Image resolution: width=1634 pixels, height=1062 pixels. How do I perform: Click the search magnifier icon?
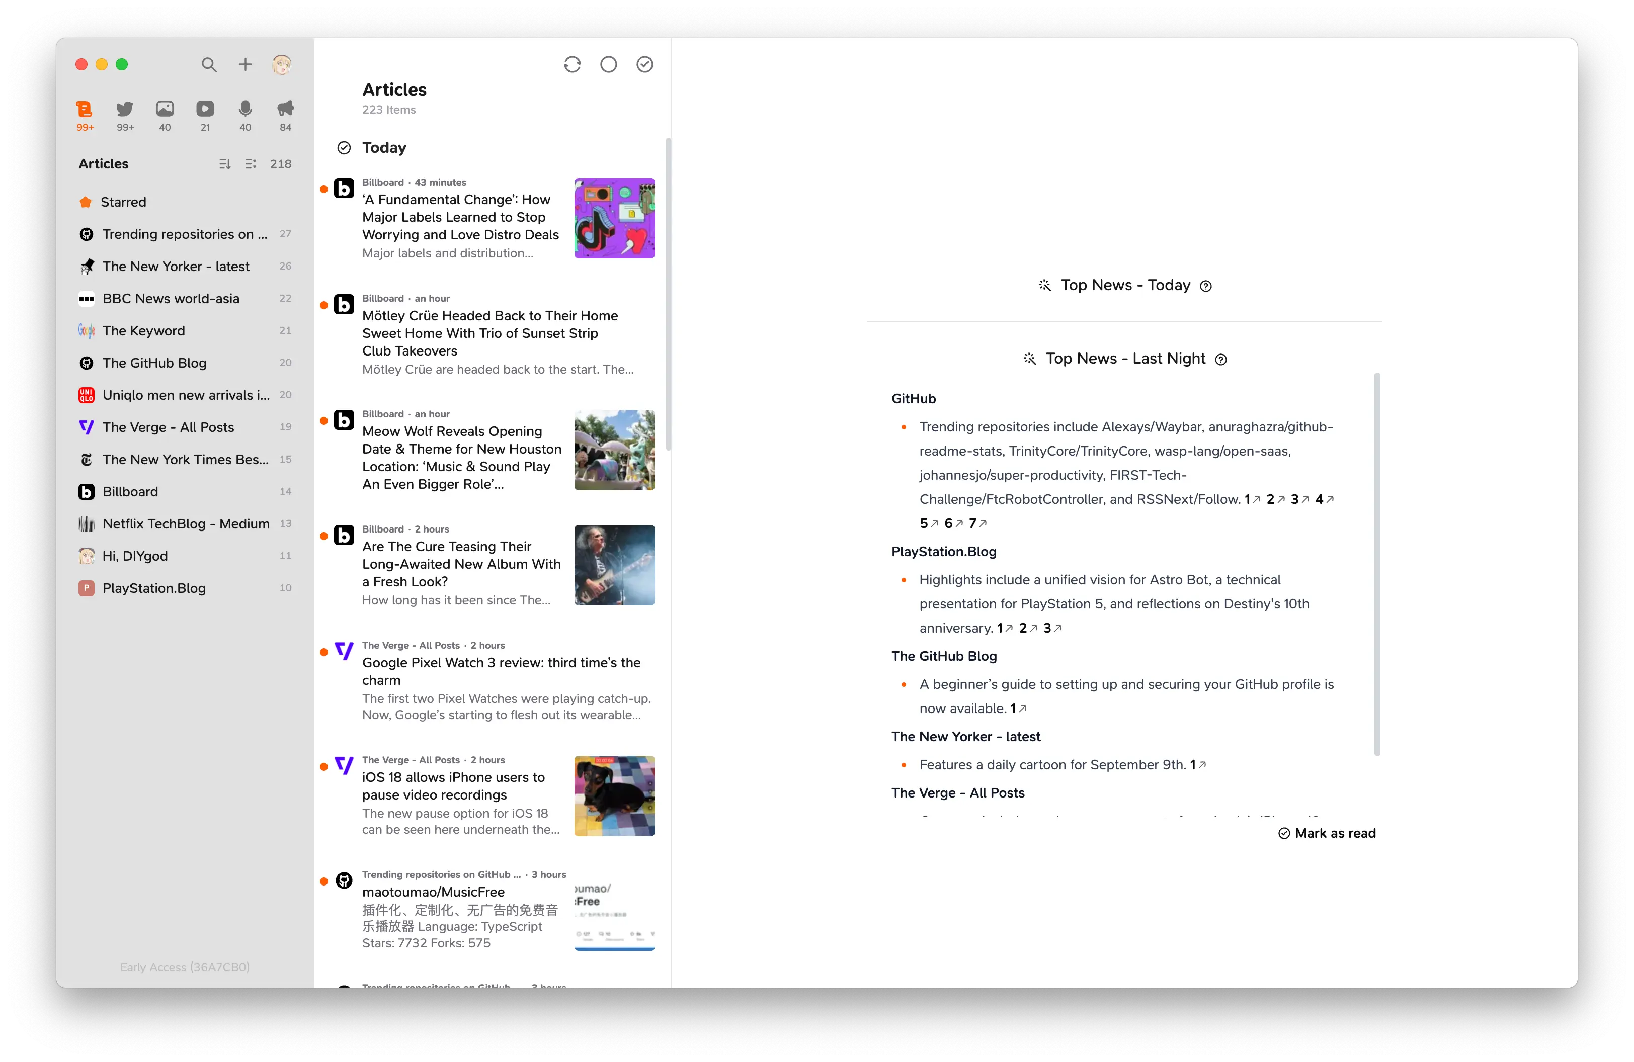pyautogui.click(x=209, y=64)
